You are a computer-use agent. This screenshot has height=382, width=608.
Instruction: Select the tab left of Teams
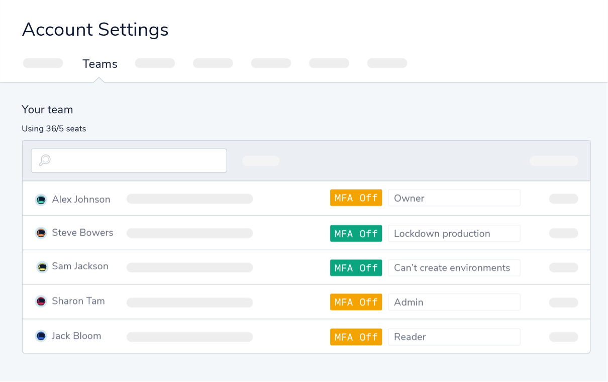pyautogui.click(x=43, y=62)
